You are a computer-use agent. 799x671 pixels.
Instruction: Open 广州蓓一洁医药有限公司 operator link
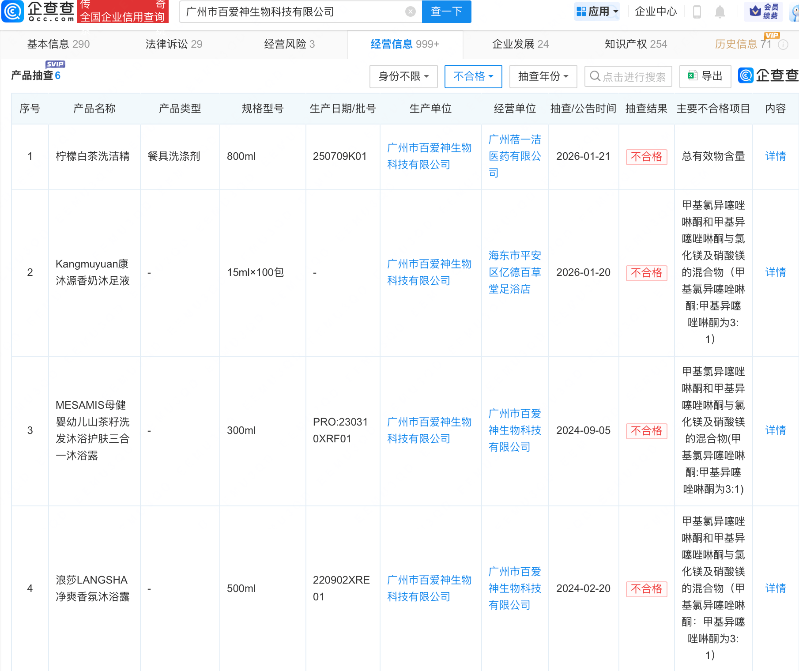coord(515,156)
